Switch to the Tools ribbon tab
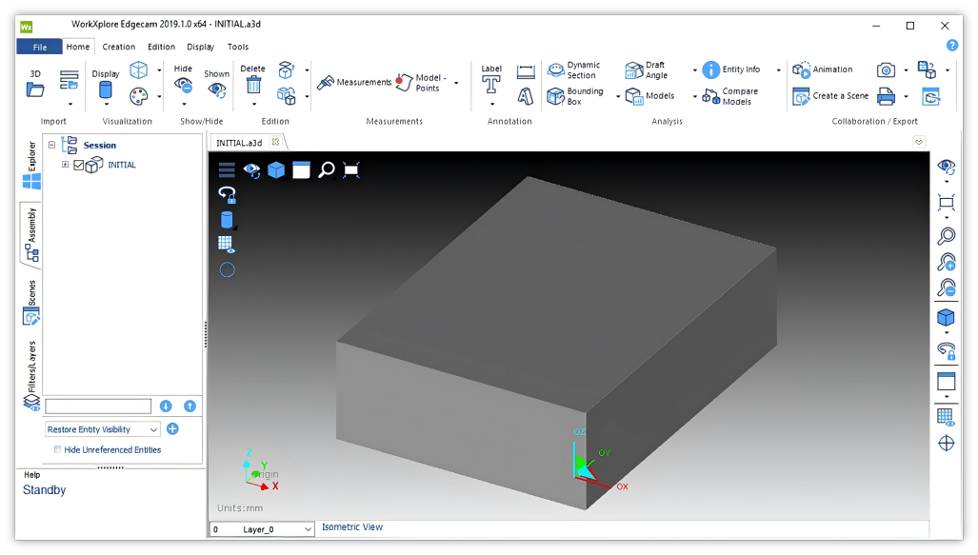Image resolution: width=978 pixels, height=555 pixels. click(x=238, y=47)
